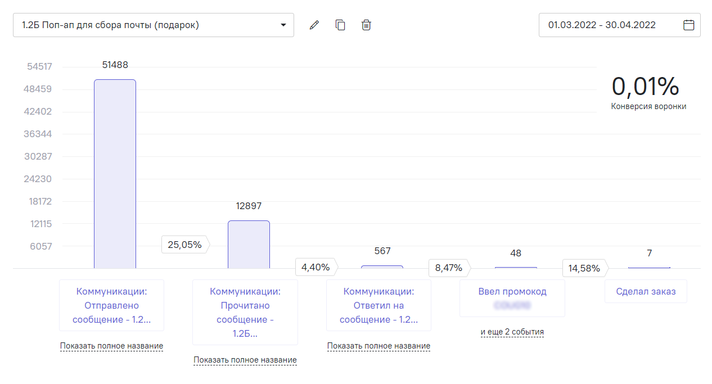Click the 4,40% conversion label

(x=317, y=267)
